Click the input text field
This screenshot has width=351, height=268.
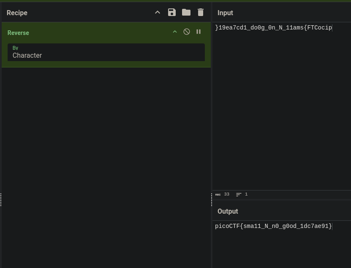click(x=282, y=106)
